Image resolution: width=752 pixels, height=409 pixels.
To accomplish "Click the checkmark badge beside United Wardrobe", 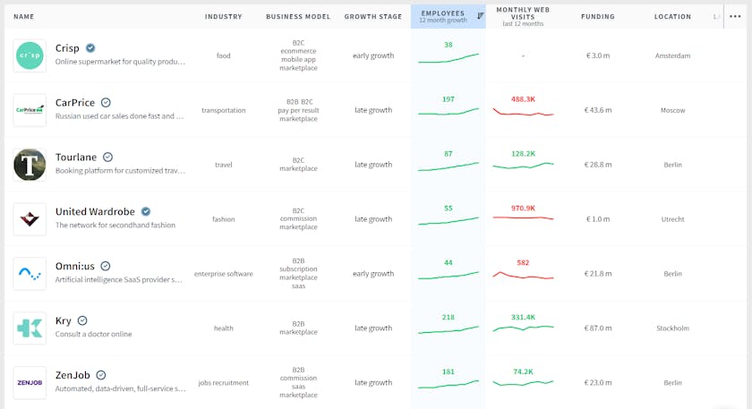I will (x=146, y=212).
